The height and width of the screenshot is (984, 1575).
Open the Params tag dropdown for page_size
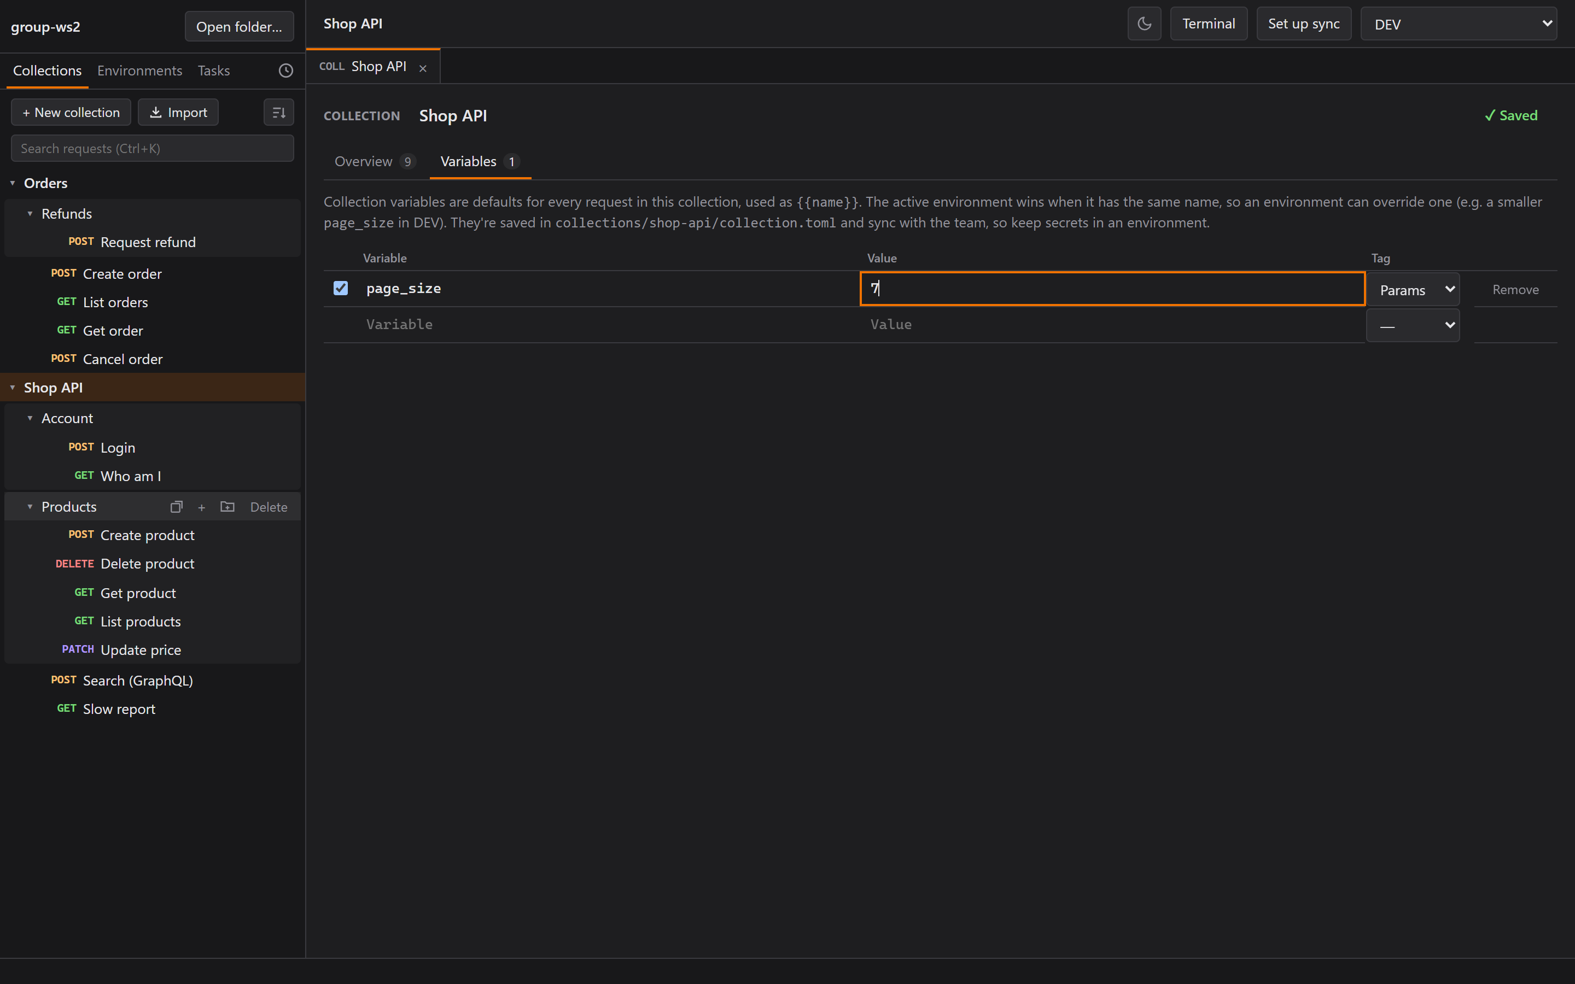coord(1413,290)
